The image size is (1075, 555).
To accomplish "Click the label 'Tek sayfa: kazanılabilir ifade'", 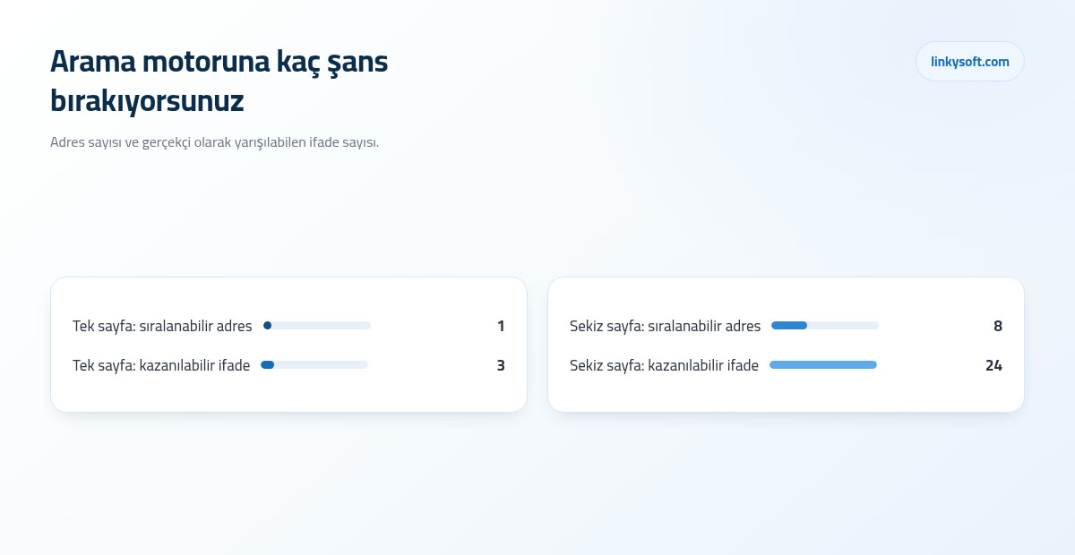I will tap(161, 365).
